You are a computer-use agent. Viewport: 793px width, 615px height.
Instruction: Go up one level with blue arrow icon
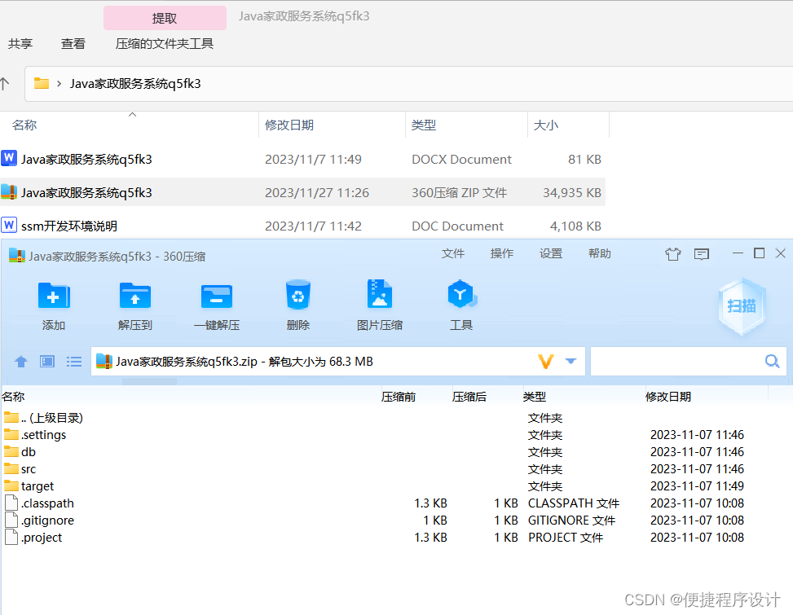coord(20,362)
